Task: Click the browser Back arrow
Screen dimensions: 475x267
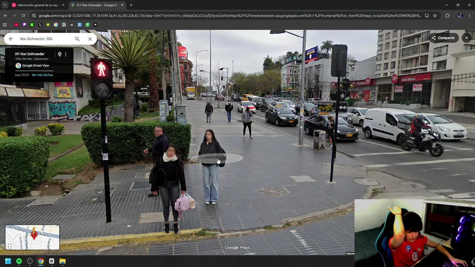Action: [5, 16]
